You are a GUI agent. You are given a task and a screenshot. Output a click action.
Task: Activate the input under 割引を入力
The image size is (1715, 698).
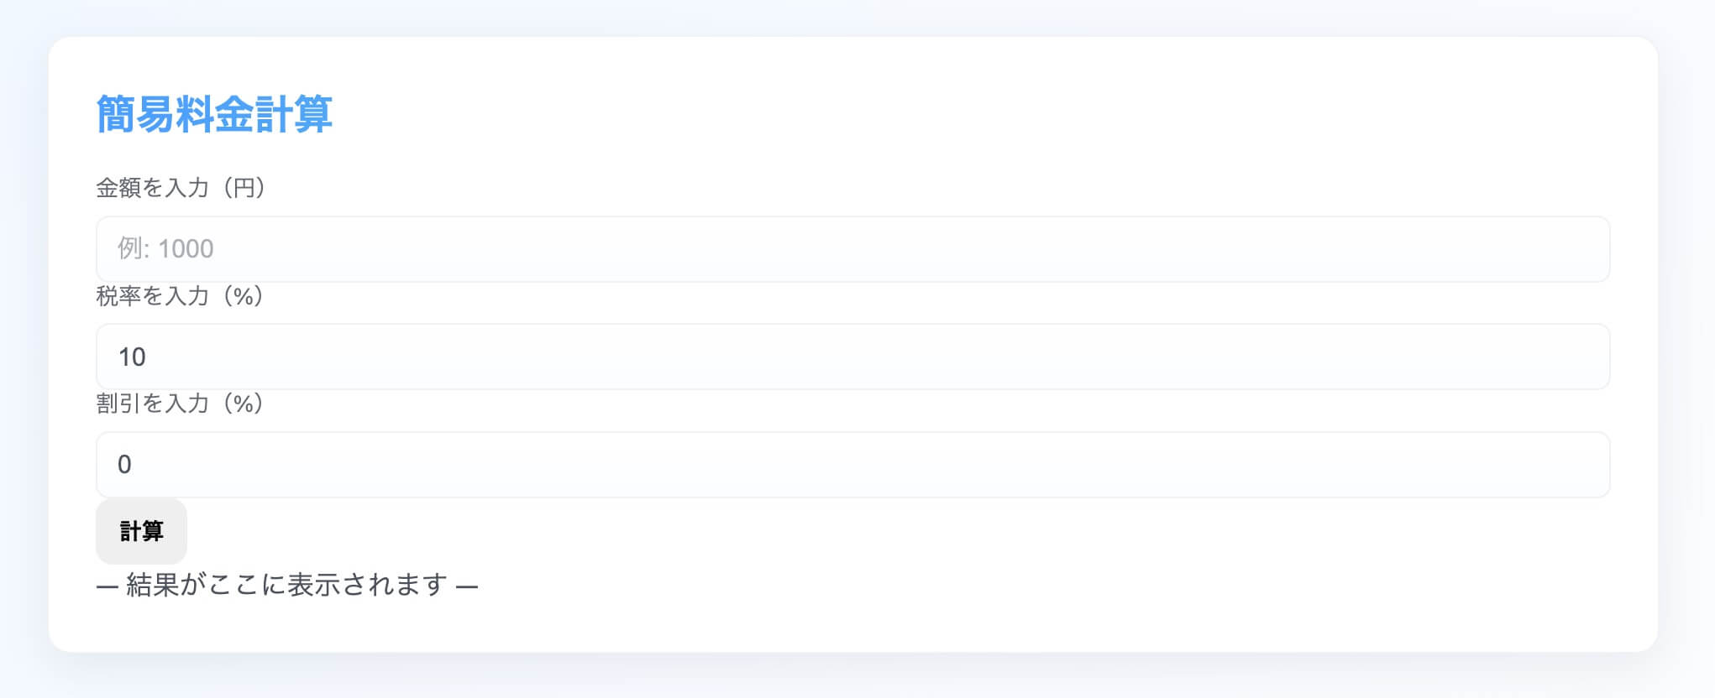(852, 465)
